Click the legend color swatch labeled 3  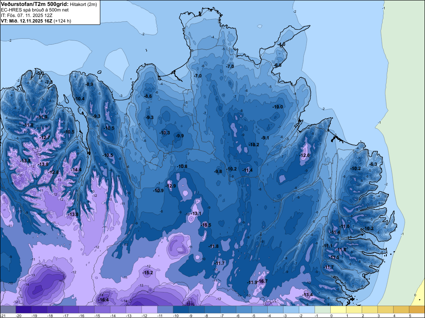(x=385, y=310)
